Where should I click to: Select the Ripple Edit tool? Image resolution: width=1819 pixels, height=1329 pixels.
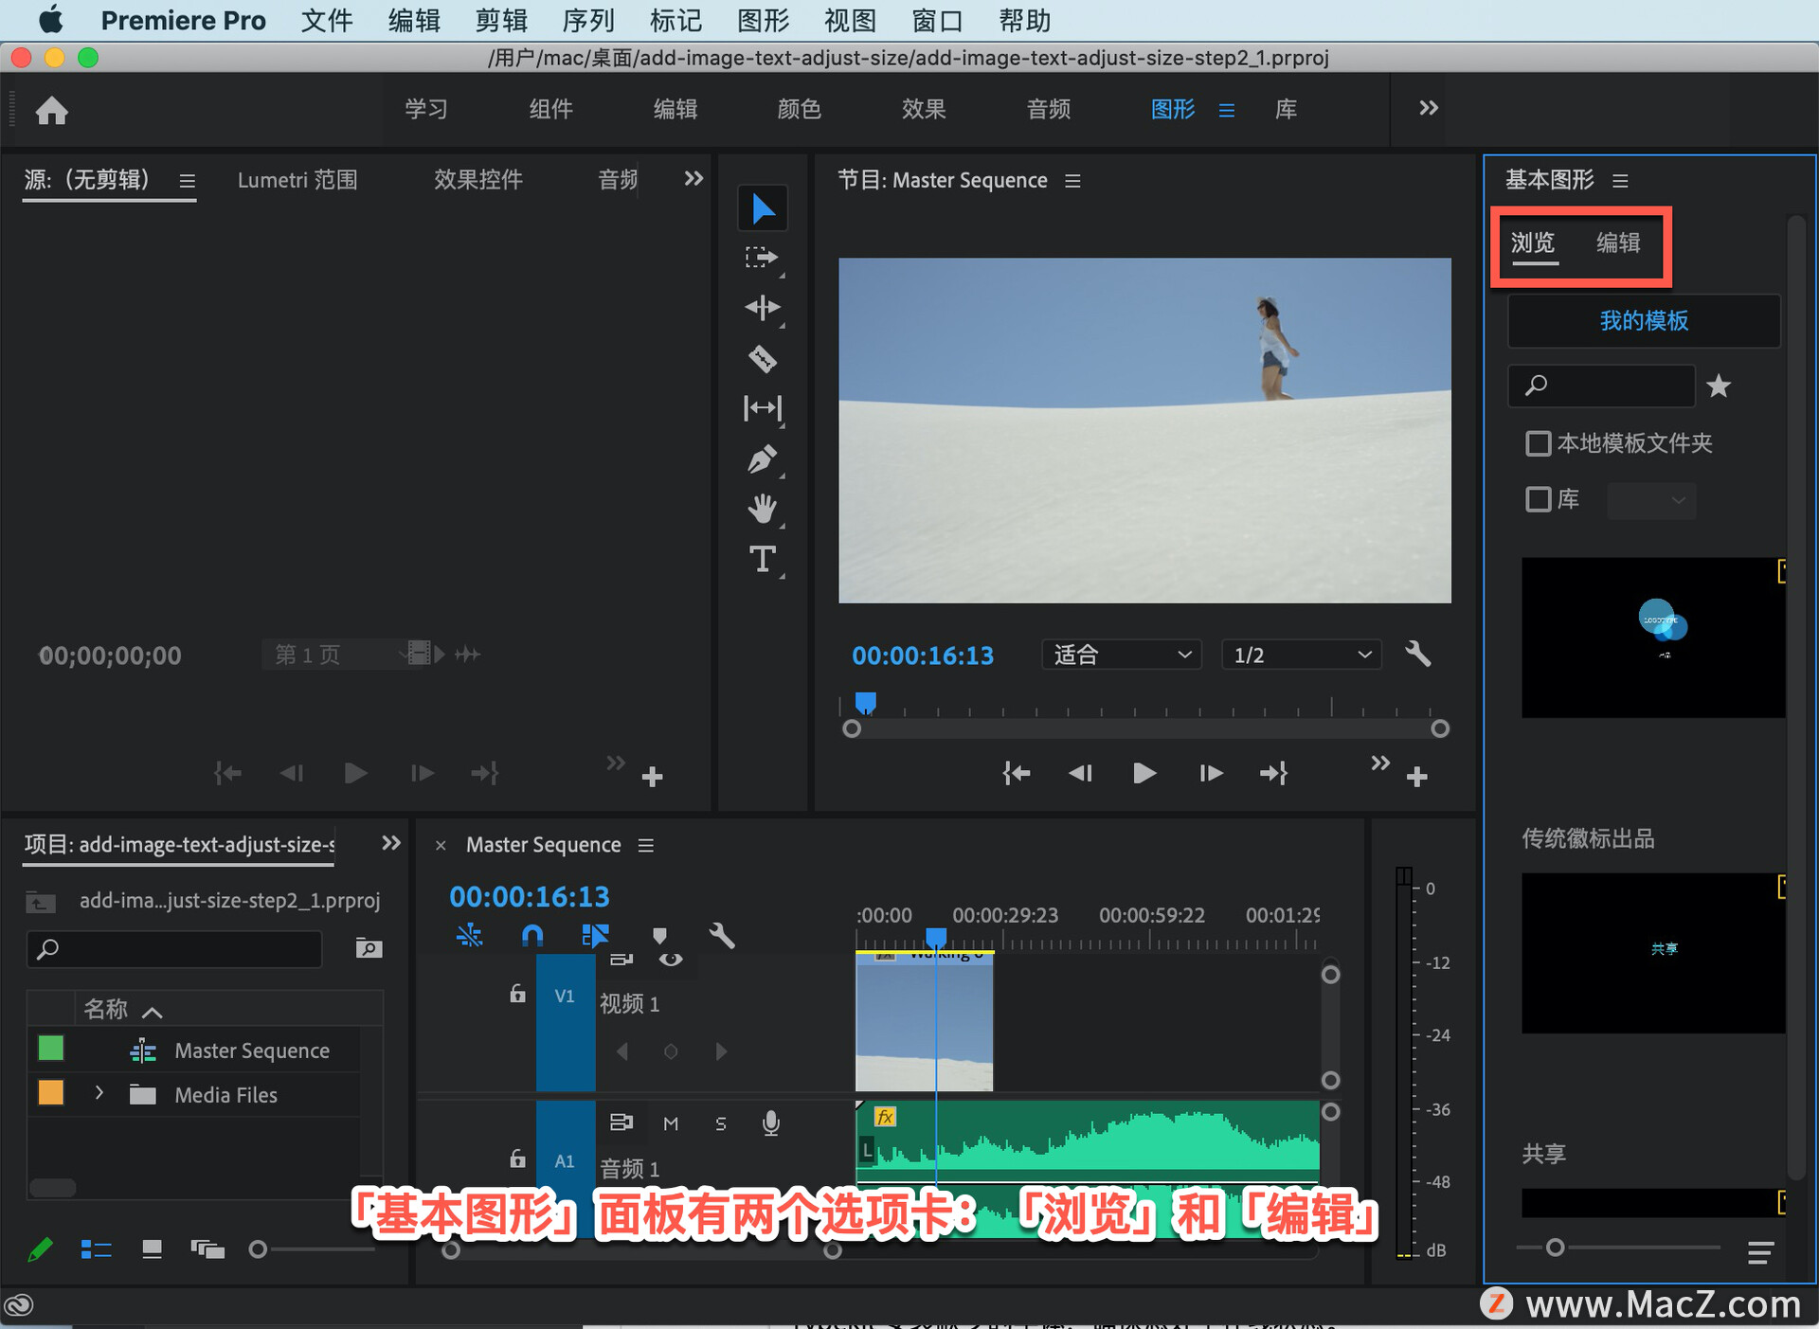coord(763,307)
